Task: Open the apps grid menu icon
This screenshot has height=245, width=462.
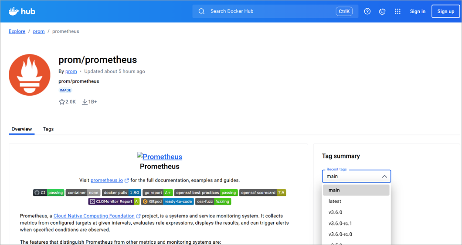Action: coord(397,11)
